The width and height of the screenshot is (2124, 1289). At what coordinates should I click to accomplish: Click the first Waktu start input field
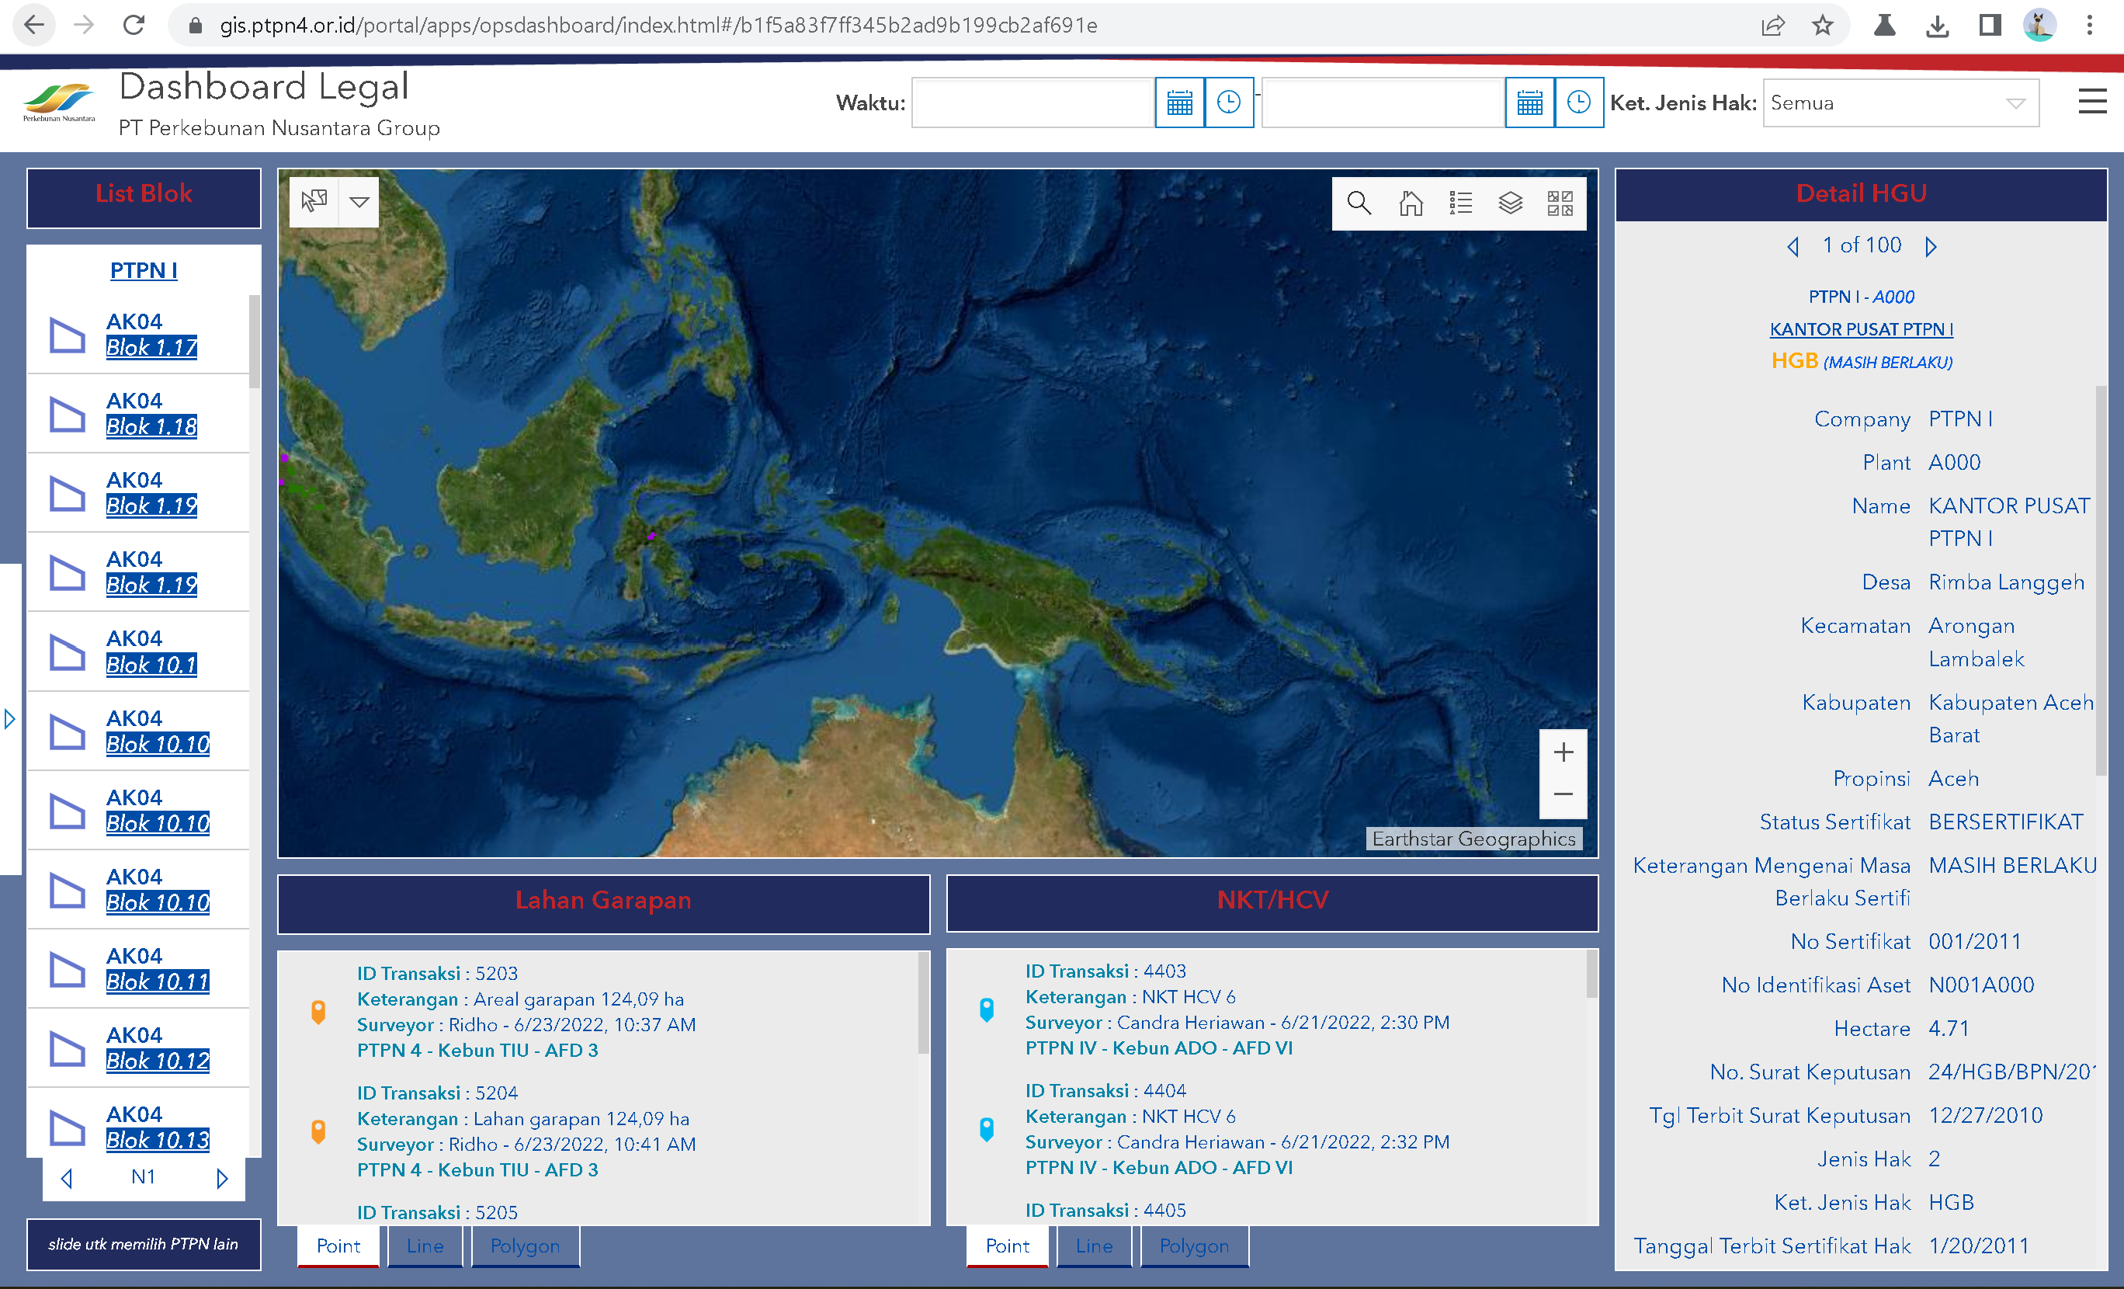click(1032, 102)
